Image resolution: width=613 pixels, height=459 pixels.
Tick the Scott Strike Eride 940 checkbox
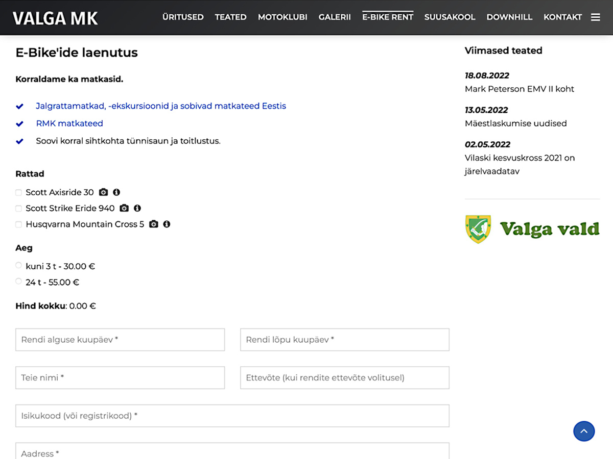pos(19,209)
